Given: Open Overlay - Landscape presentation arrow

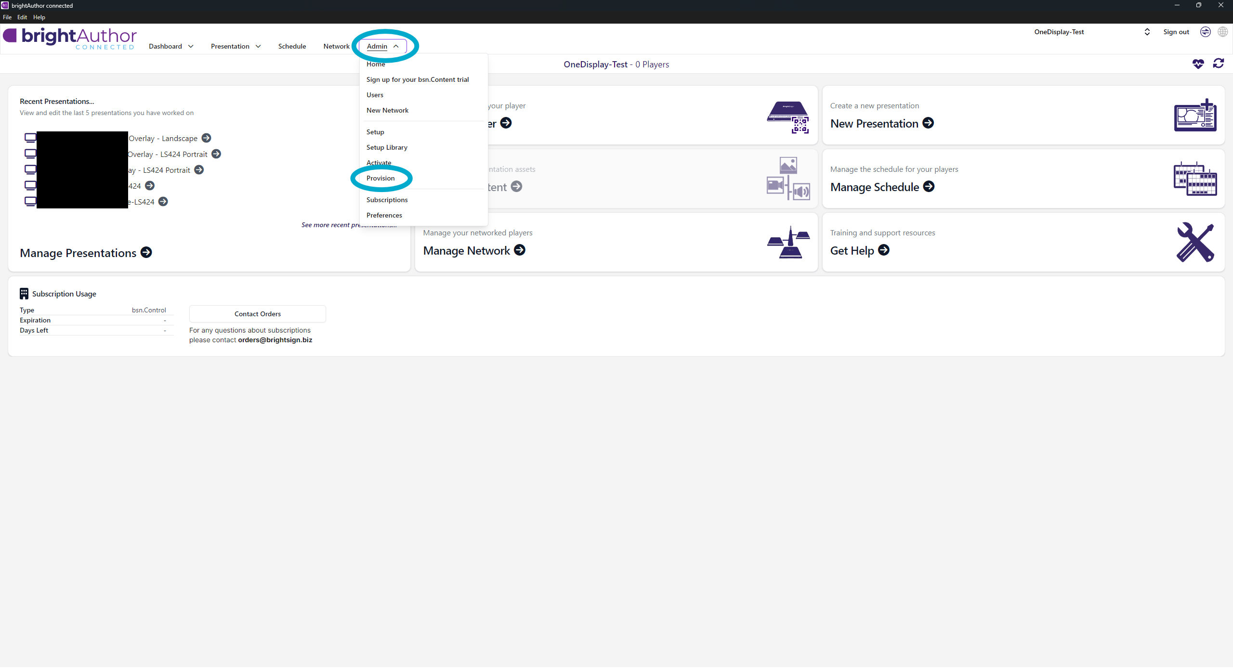Looking at the screenshot, I should [x=206, y=138].
